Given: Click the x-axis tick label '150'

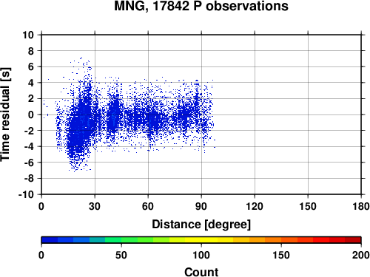Looking at the screenshot, I should 308,206.
